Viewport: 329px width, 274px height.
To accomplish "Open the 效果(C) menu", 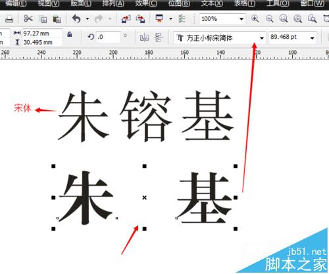I will [x=146, y=3].
